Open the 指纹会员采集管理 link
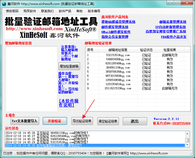This screenshot has height=158, width=195. (115, 37)
